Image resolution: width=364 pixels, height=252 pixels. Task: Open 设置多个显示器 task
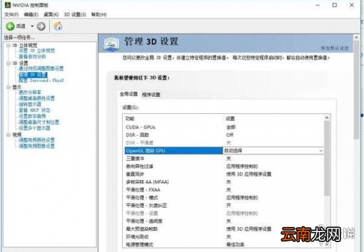click(x=34, y=128)
